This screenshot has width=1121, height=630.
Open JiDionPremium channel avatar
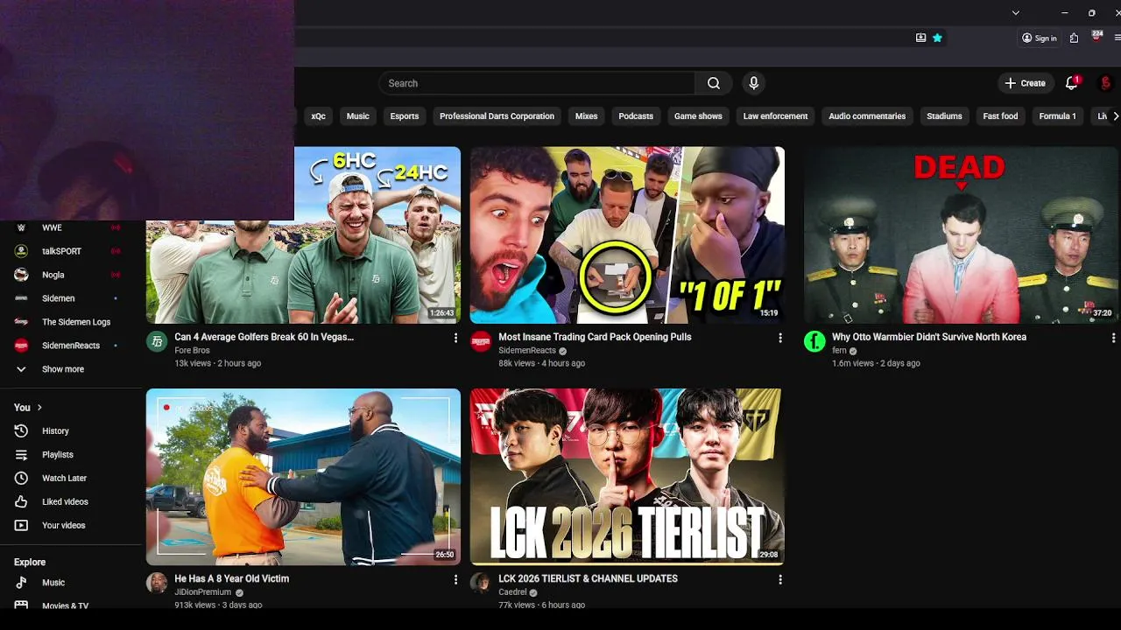(x=157, y=583)
